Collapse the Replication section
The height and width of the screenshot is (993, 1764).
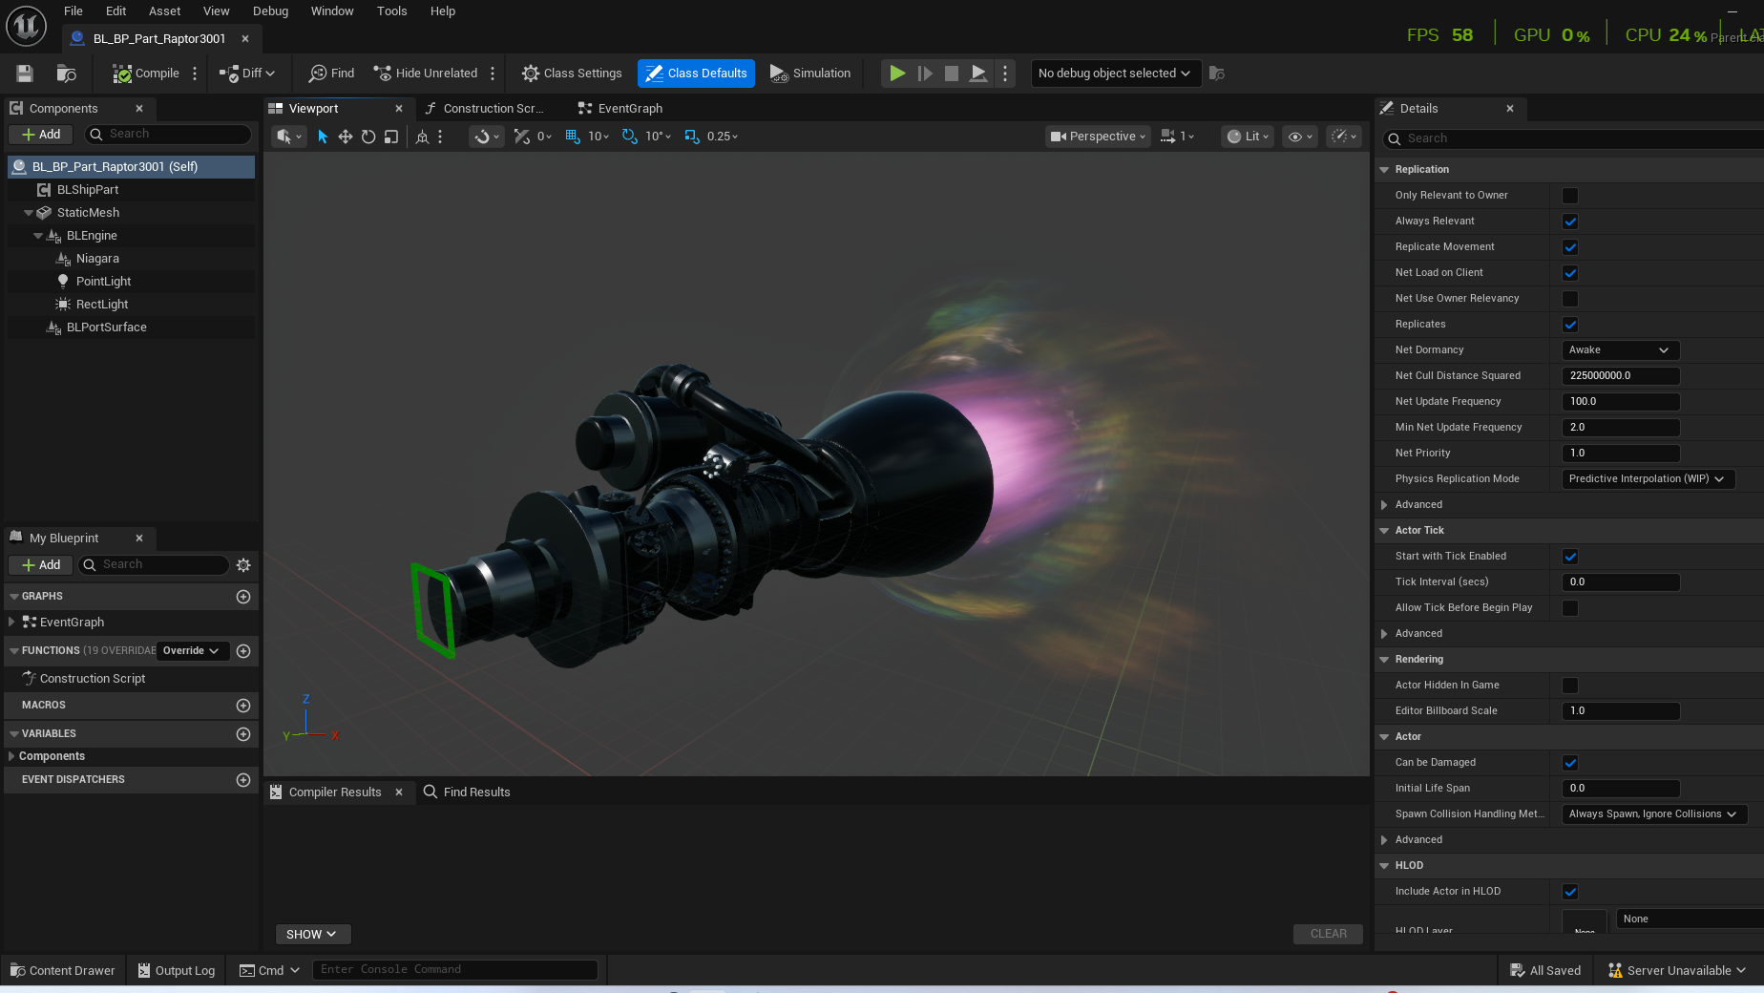coord(1384,170)
